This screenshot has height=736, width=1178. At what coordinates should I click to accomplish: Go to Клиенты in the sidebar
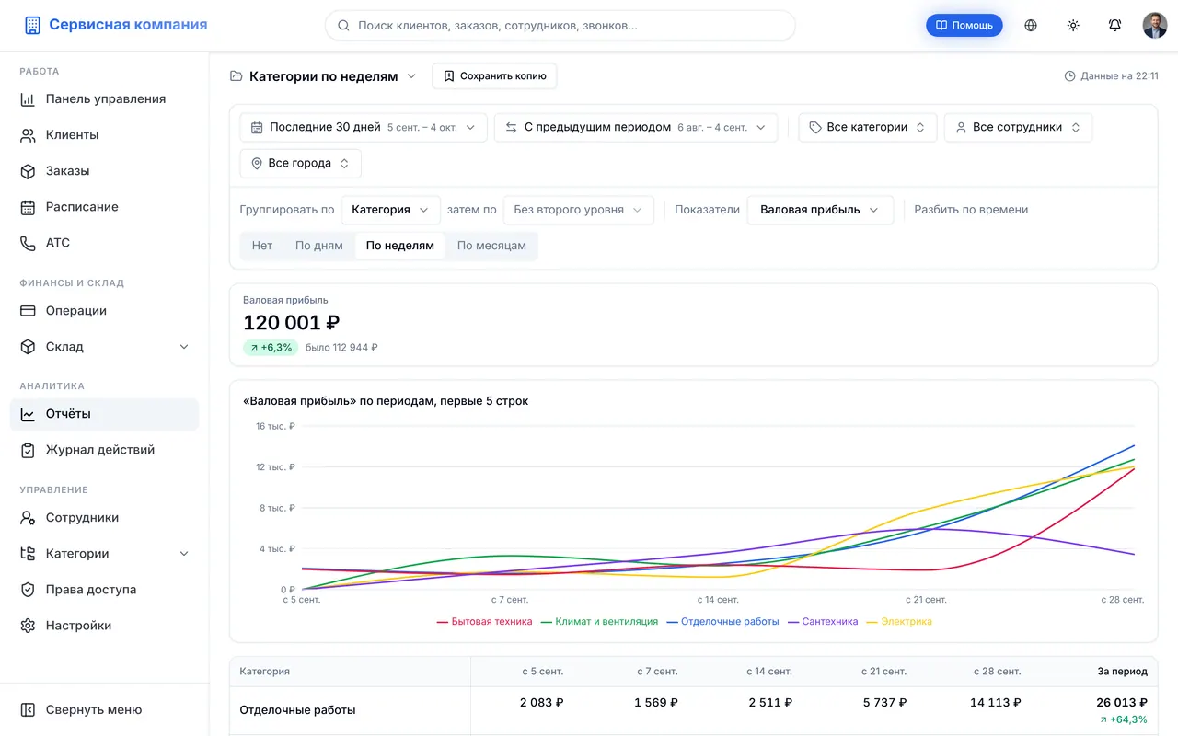coord(105,134)
